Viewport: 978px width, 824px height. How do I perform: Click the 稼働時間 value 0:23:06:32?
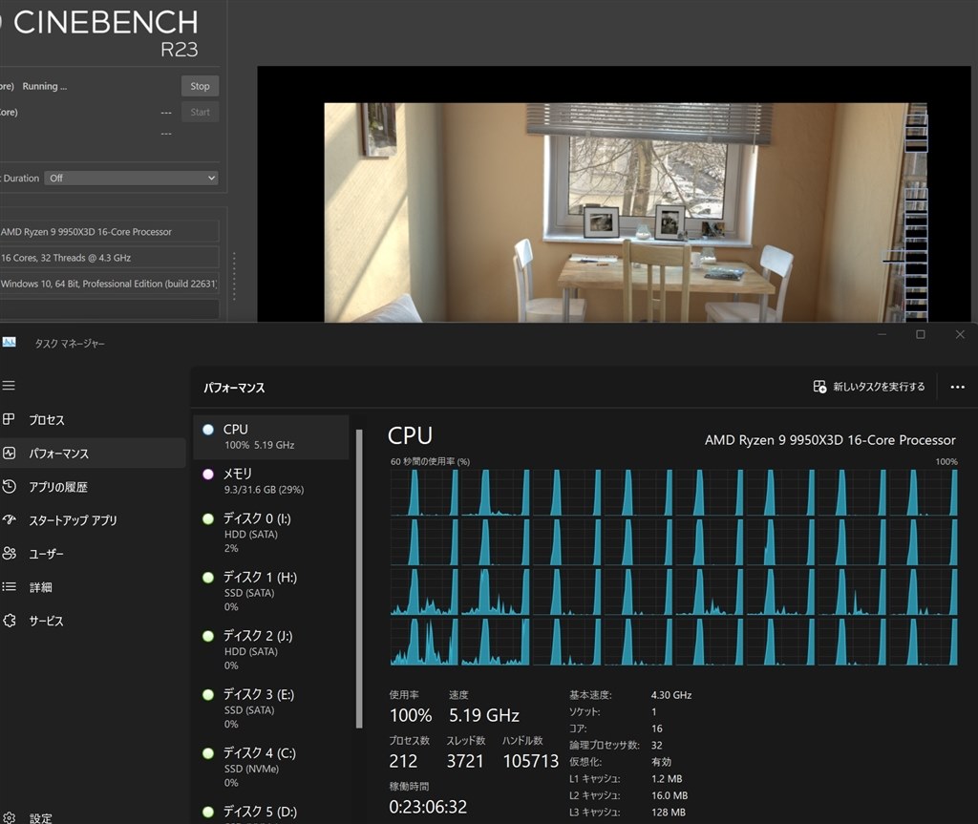point(428,807)
